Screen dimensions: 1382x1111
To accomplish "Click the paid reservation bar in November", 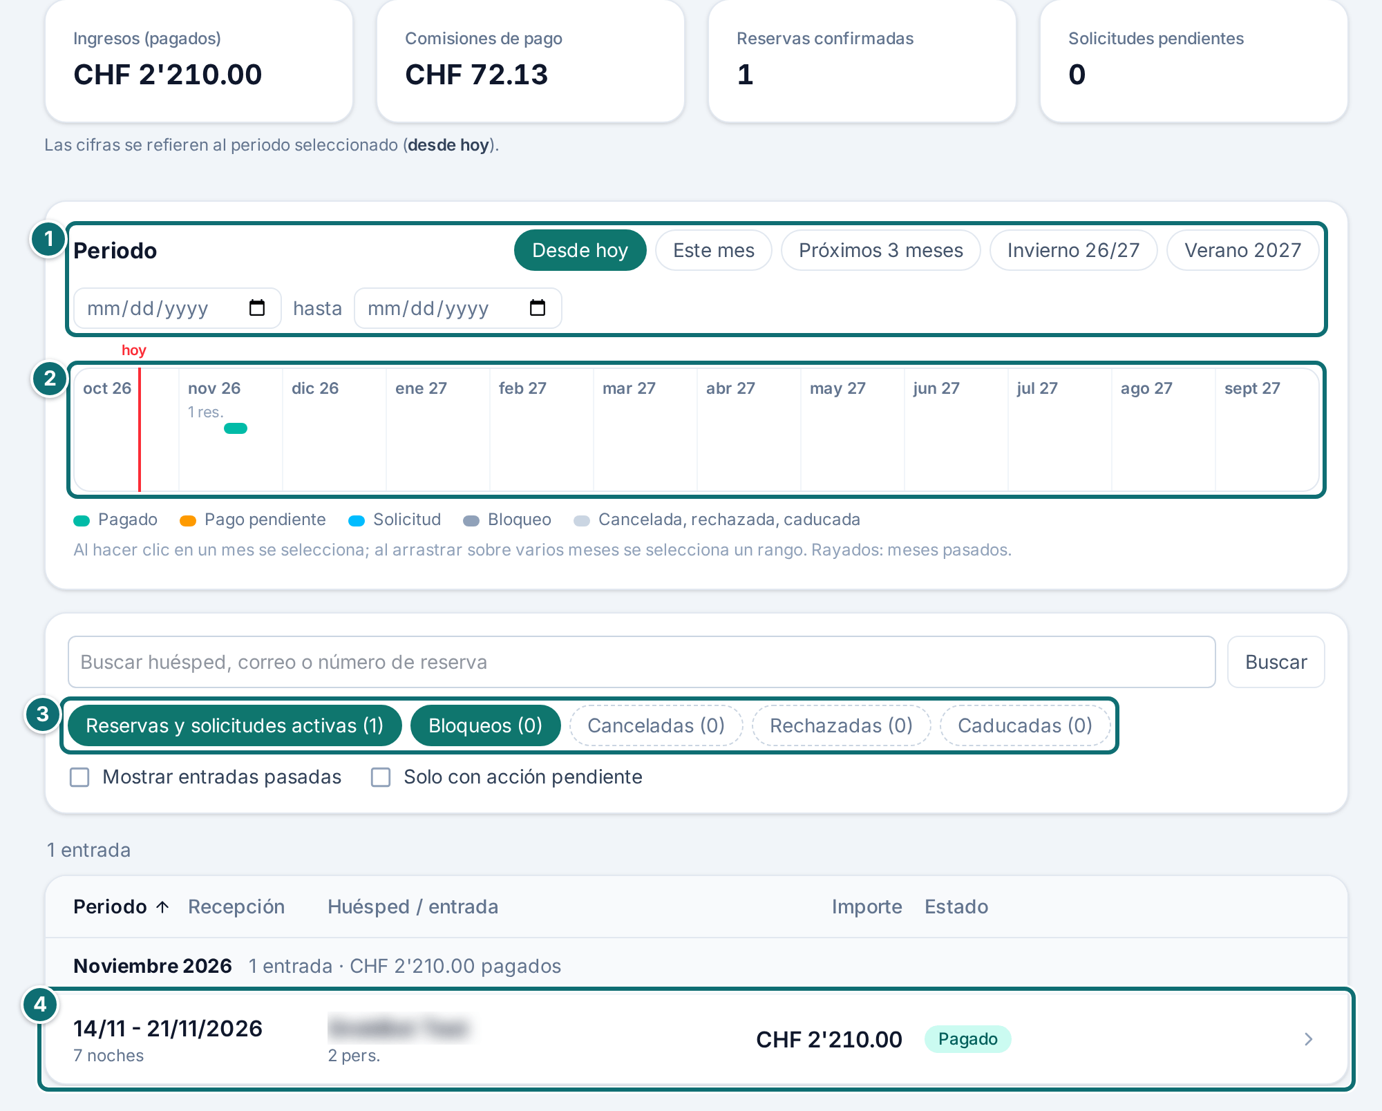I will (x=236, y=428).
